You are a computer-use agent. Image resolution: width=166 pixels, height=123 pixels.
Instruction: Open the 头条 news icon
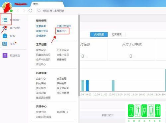5,44
